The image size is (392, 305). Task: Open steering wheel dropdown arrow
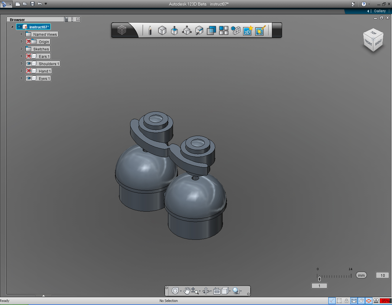point(181,291)
